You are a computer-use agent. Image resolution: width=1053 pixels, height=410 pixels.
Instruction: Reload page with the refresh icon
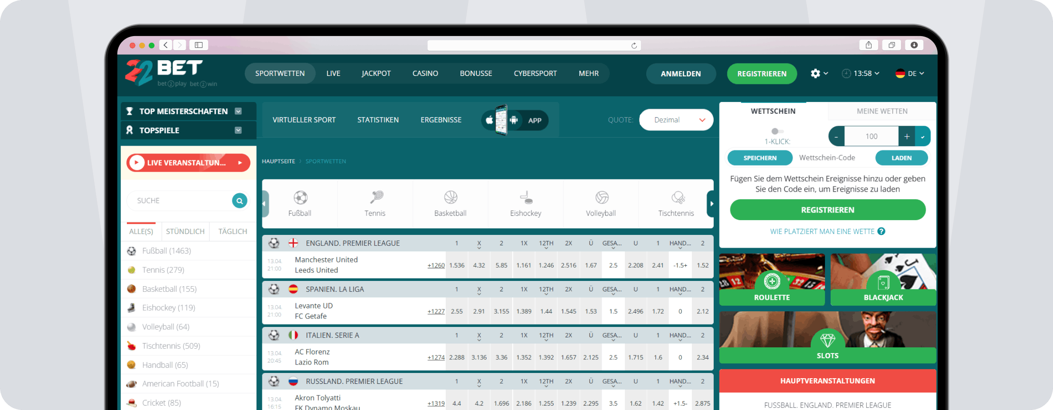(634, 46)
